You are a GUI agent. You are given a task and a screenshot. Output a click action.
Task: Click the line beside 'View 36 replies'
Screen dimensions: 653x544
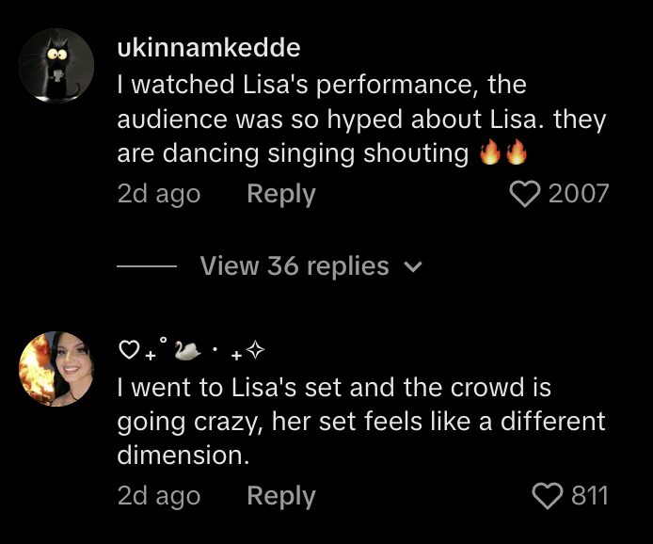point(146,267)
